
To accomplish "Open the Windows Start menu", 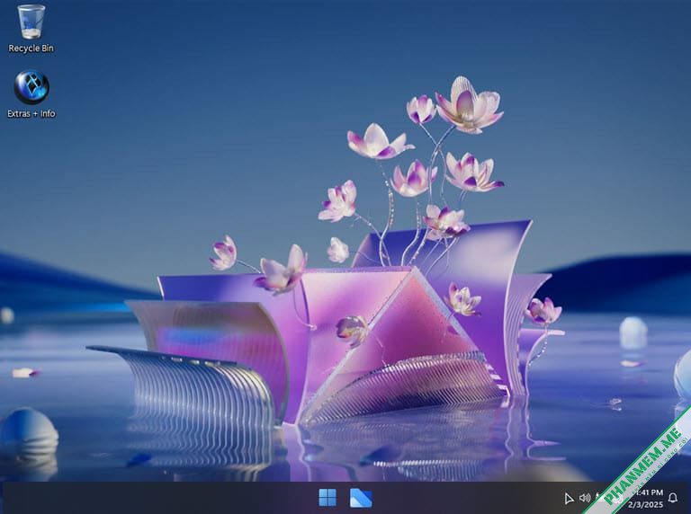I will pyautogui.click(x=328, y=498).
